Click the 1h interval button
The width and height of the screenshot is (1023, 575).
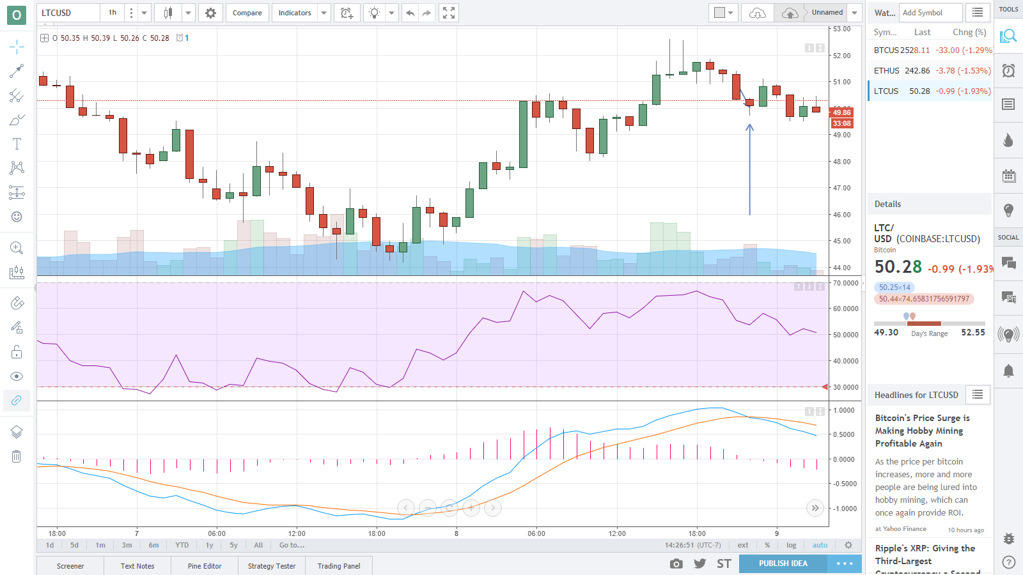pos(113,13)
